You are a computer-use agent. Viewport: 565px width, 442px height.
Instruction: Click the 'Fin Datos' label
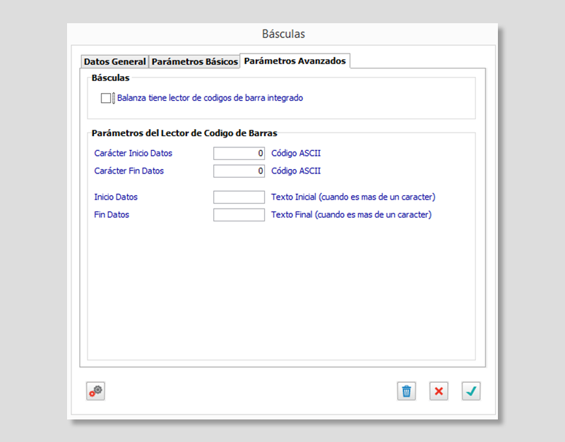pyautogui.click(x=112, y=215)
